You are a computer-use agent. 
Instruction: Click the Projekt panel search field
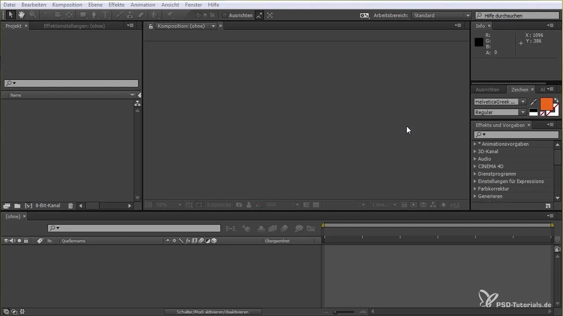[x=71, y=83]
